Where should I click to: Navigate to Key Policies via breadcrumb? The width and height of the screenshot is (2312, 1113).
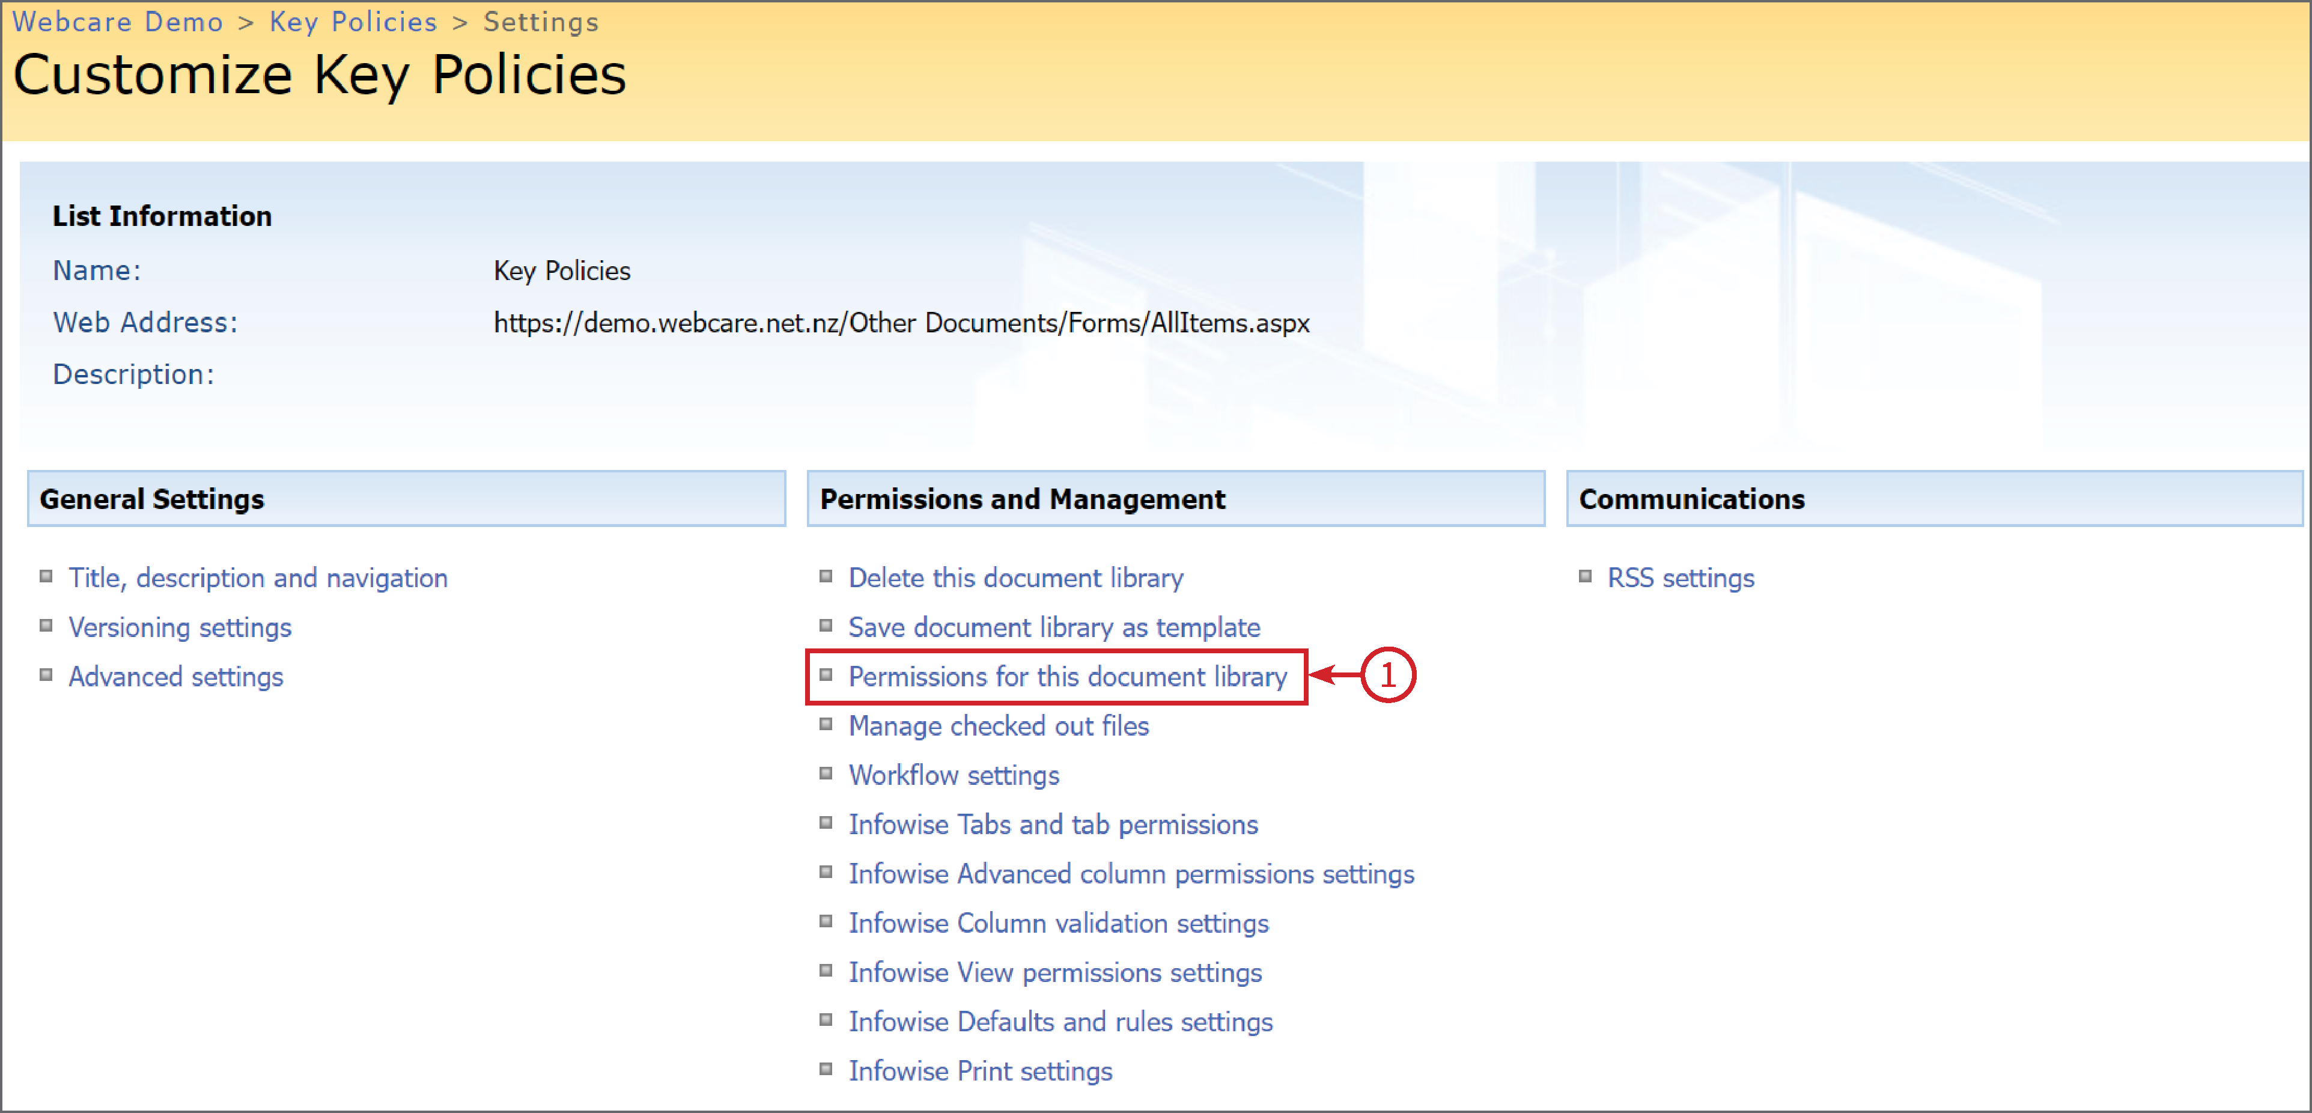coord(353,22)
